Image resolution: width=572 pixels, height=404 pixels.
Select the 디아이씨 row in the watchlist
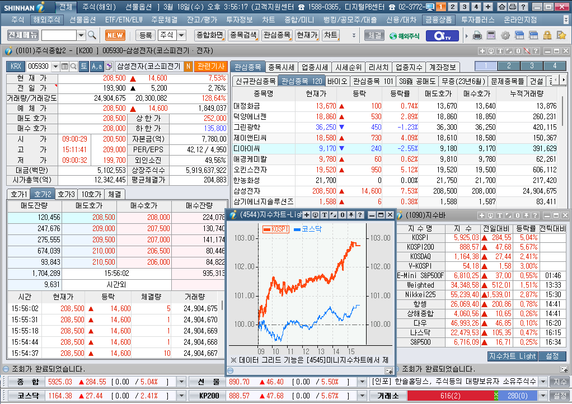pos(395,148)
